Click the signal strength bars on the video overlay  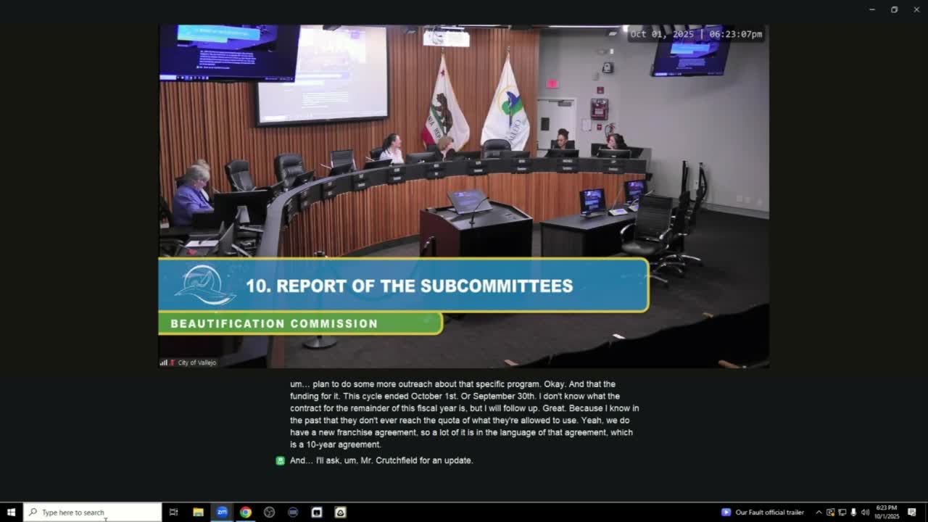[x=164, y=362]
